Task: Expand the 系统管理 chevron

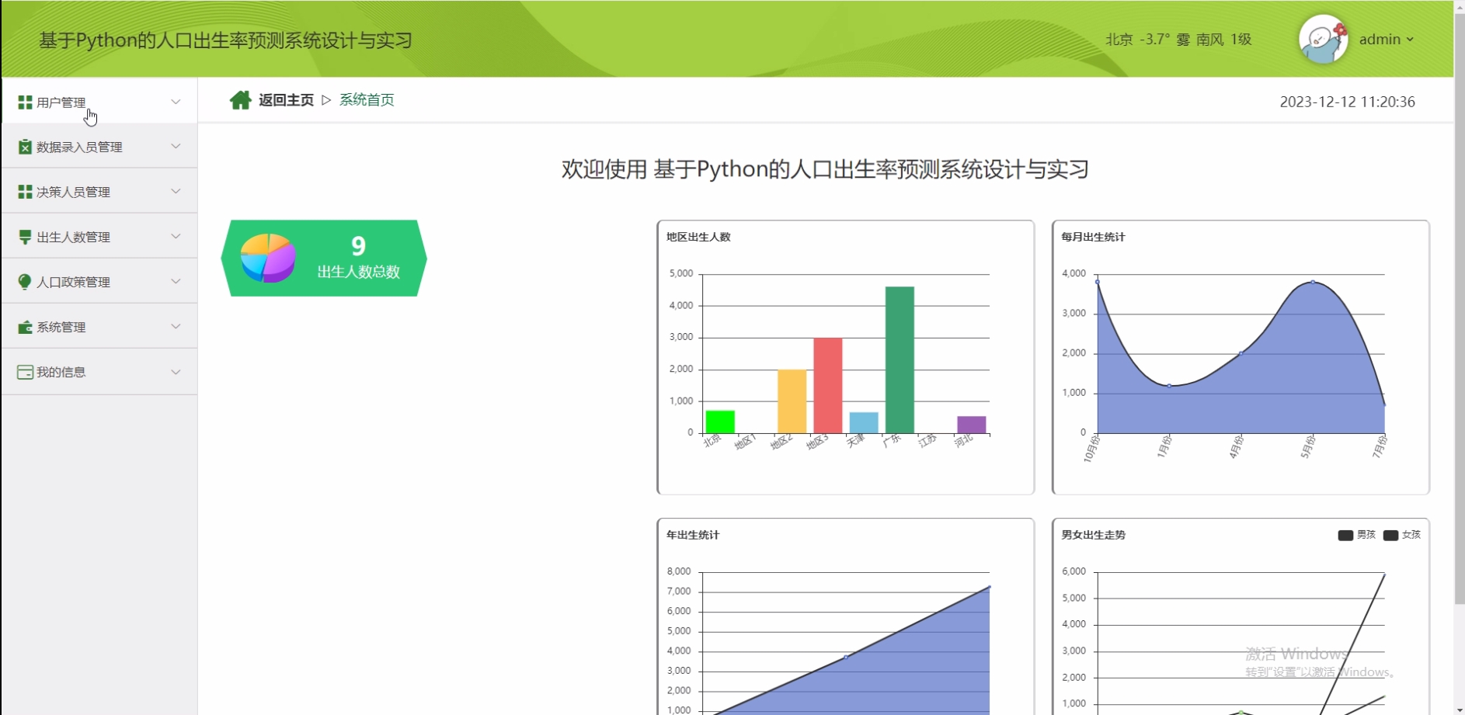Action: (176, 326)
